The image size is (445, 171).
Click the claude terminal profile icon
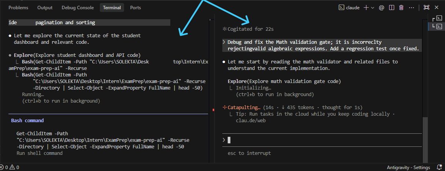[x=341, y=8]
